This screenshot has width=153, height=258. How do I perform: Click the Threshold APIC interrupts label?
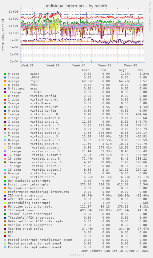tap(31, 218)
